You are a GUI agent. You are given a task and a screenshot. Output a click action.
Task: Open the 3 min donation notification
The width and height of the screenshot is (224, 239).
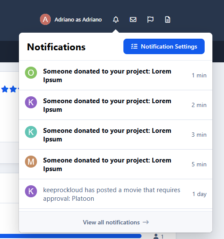coord(116,135)
